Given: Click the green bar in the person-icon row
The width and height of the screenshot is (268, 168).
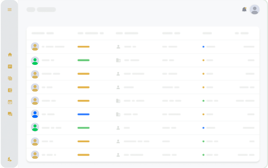Looking at the screenshot, I should [x=83, y=128].
